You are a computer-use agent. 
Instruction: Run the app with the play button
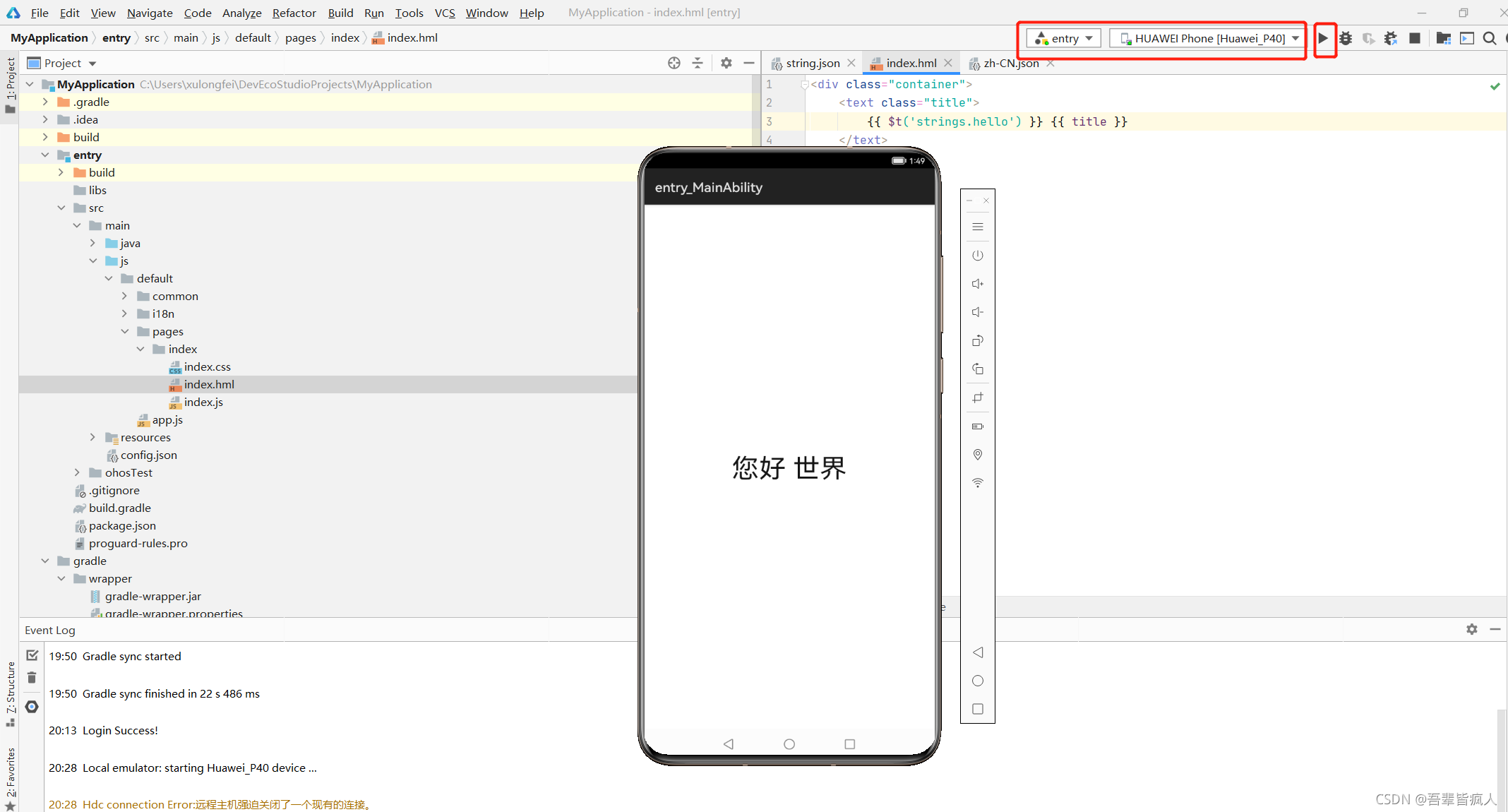tap(1323, 38)
